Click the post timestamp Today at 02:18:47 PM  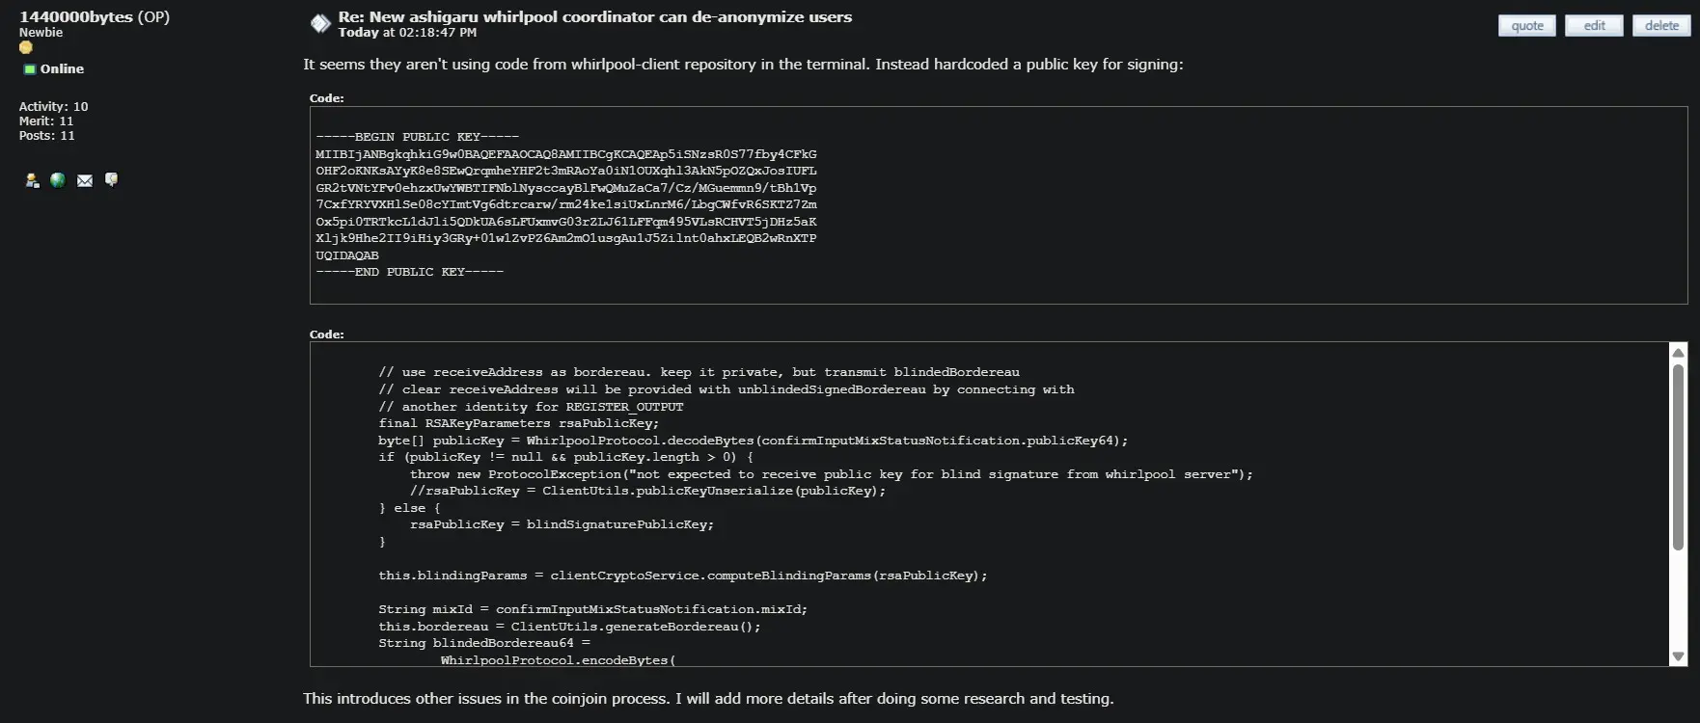coord(407,33)
